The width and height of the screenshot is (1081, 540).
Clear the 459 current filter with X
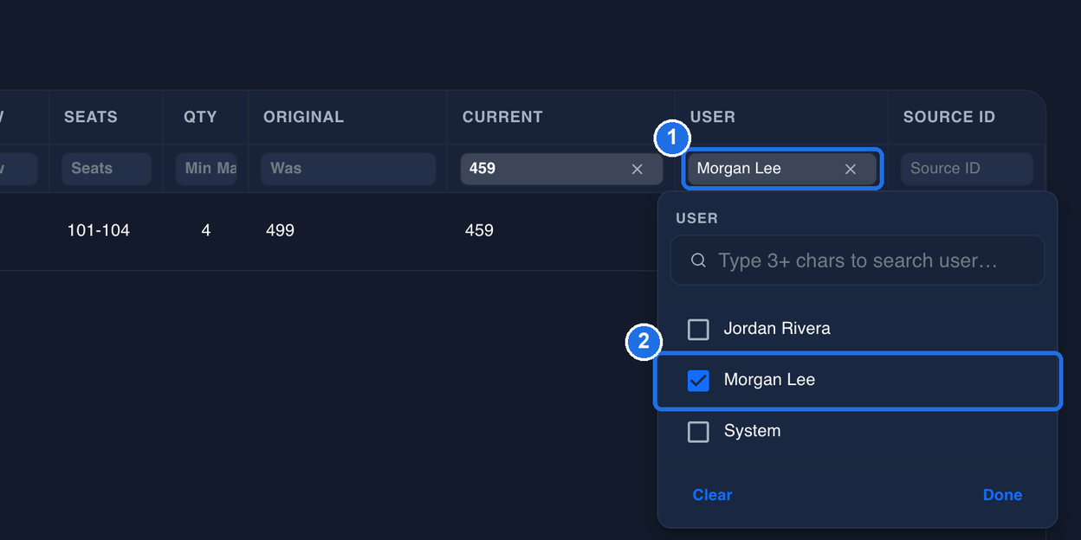click(x=637, y=169)
